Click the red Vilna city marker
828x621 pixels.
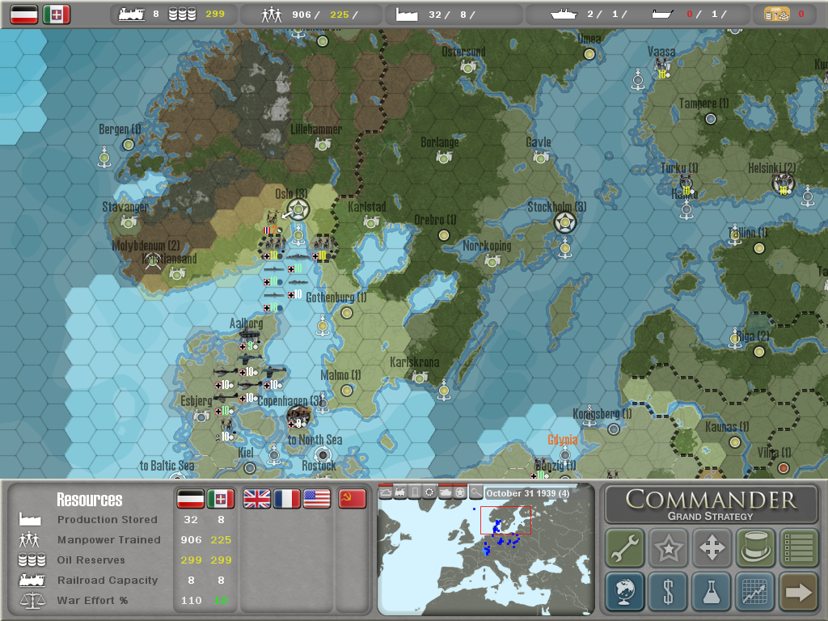[x=784, y=468]
